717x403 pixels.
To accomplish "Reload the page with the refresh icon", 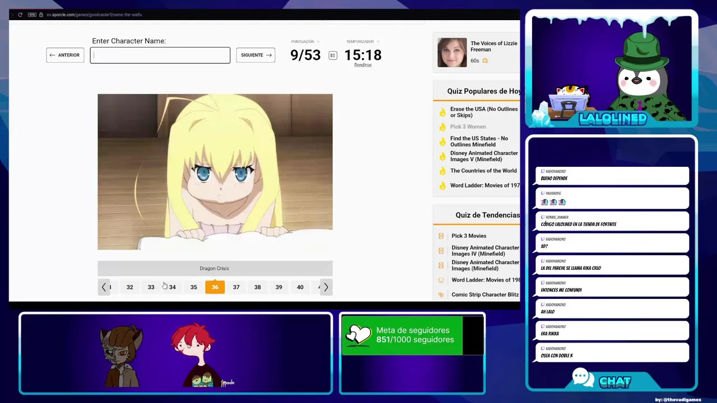I will (20, 15).
